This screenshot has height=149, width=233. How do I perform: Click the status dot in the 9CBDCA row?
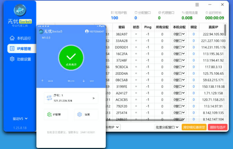[x=136, y=67]
